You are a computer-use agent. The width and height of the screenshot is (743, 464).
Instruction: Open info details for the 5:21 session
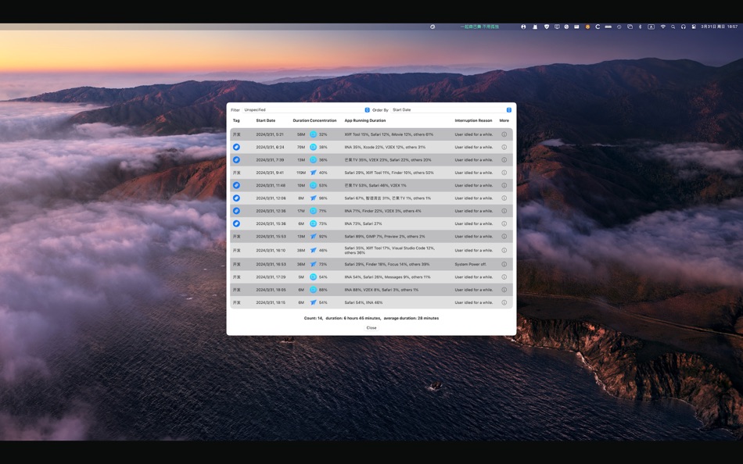504,134
